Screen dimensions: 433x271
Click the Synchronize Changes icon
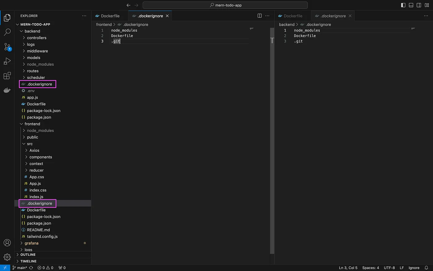tap(31, 268)
